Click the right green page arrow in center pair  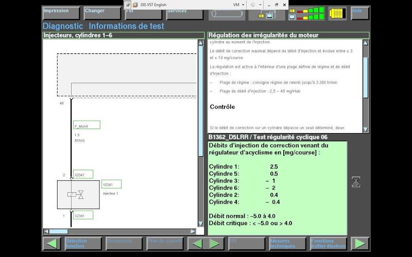(215, 244)
